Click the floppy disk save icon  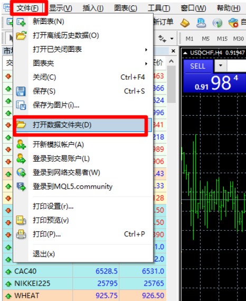(x=21, y=91)
